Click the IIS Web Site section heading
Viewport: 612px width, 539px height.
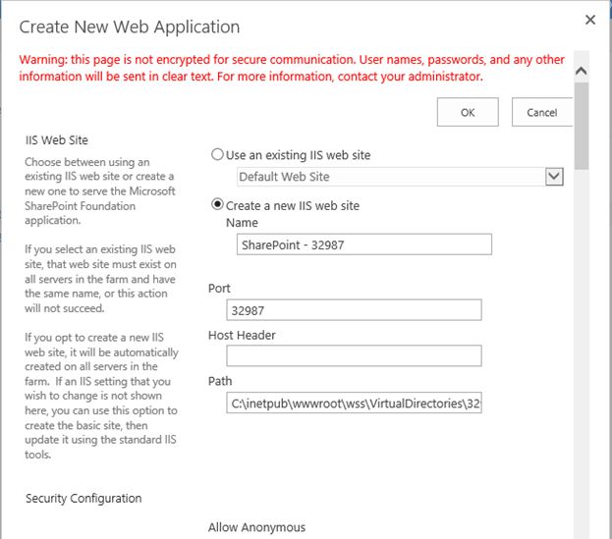57,139
